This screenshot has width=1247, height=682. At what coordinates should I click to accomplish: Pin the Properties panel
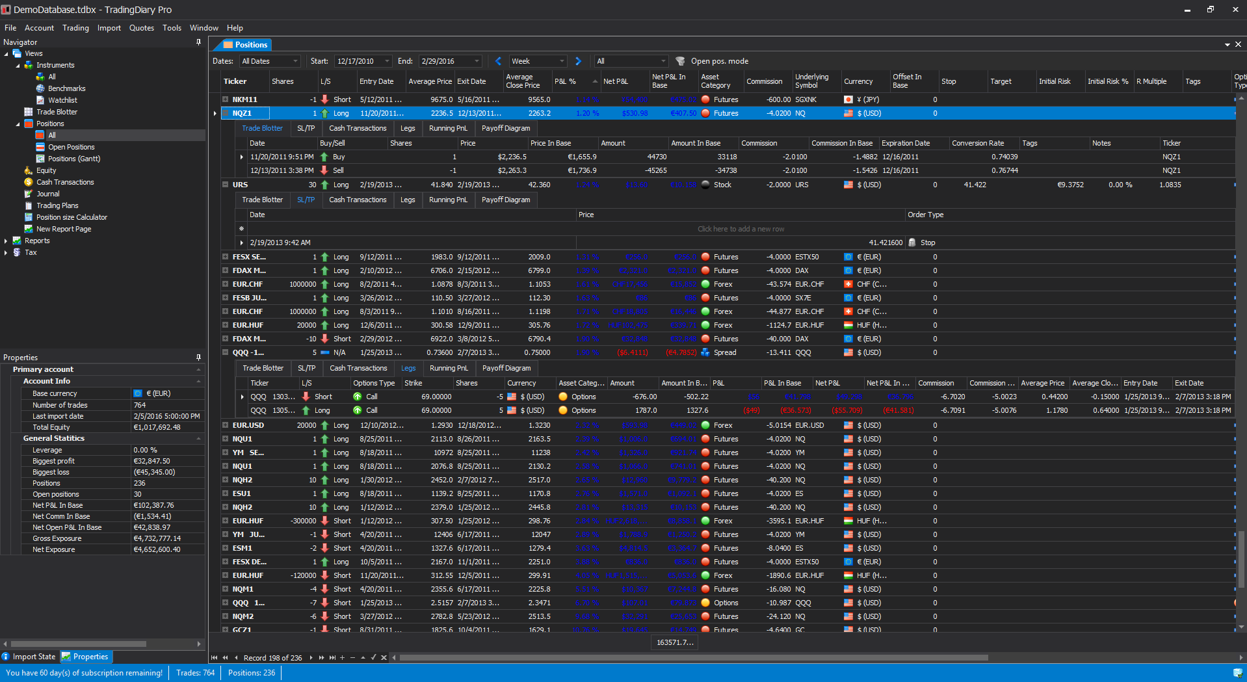click(198, 358)
